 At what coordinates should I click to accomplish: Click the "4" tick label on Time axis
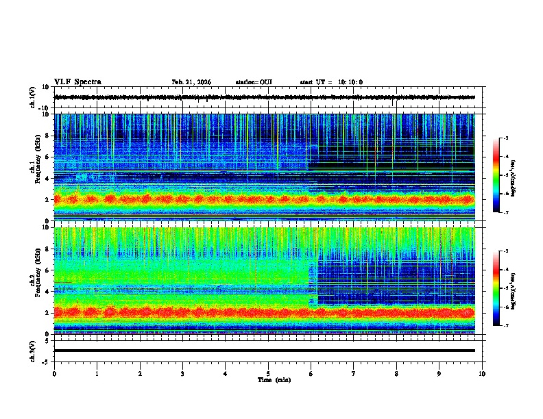[226, 374]
